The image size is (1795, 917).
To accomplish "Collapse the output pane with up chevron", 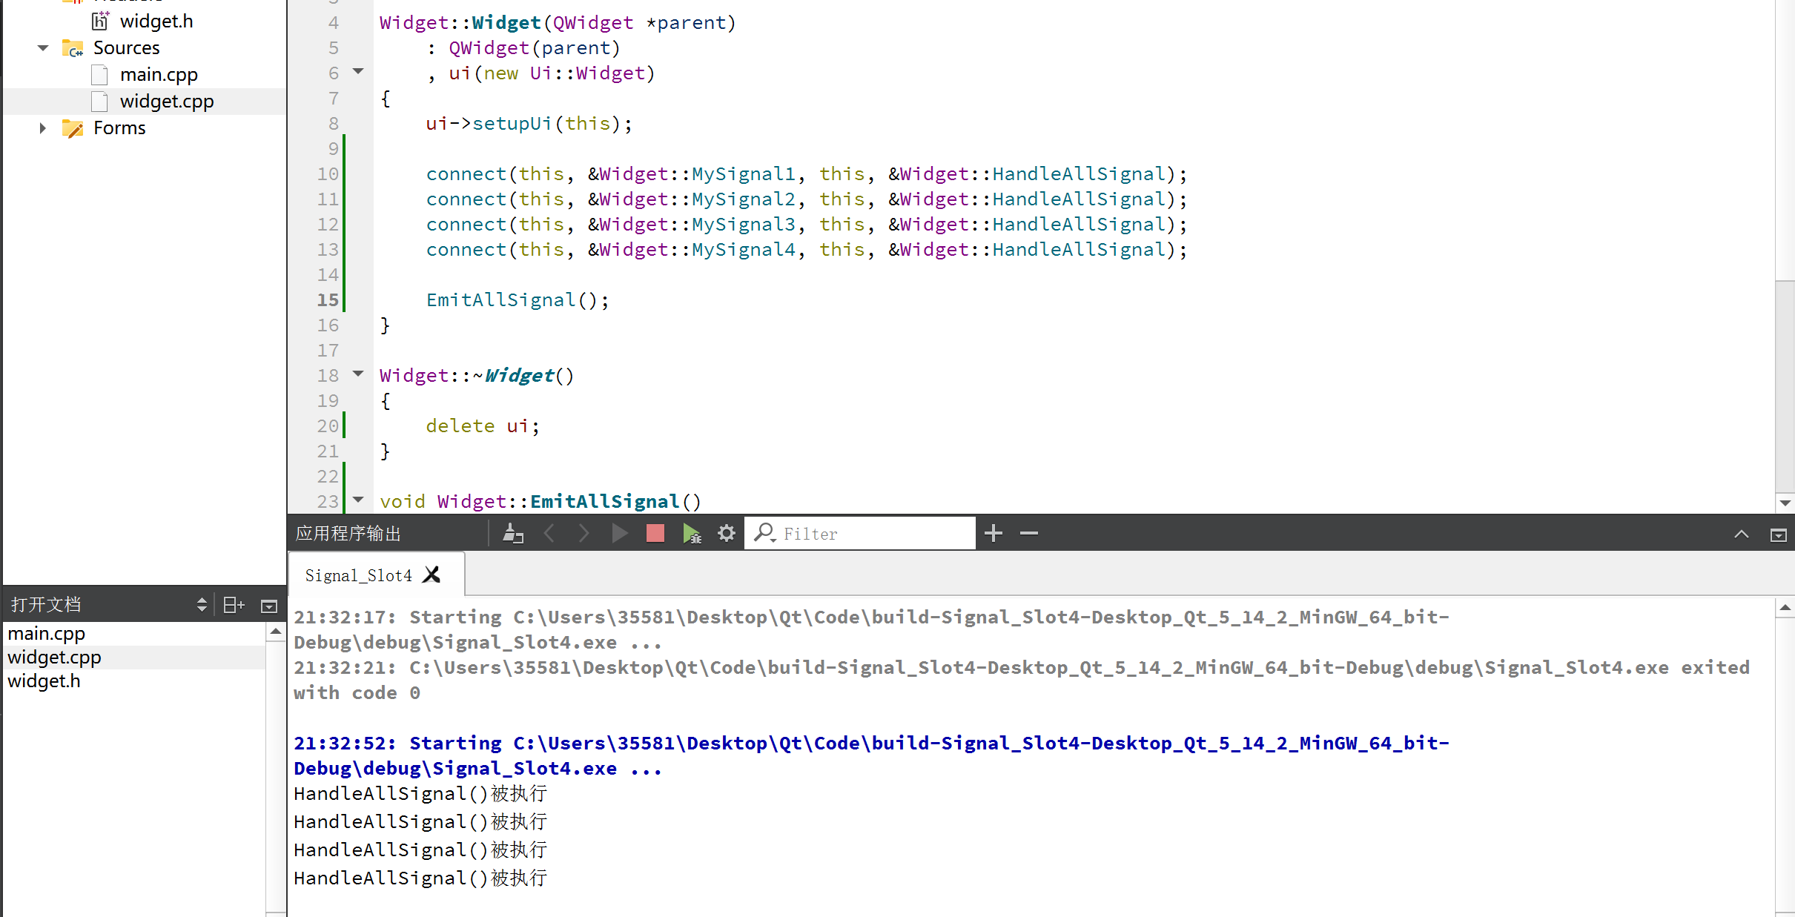I will point(1741,534).
